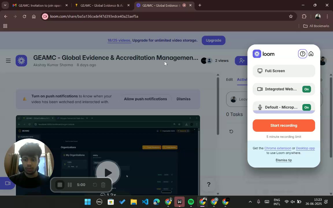333x208 pixels.
Task: Switch to the Gmail GEAMC Invitation tab
Action: 40,5
